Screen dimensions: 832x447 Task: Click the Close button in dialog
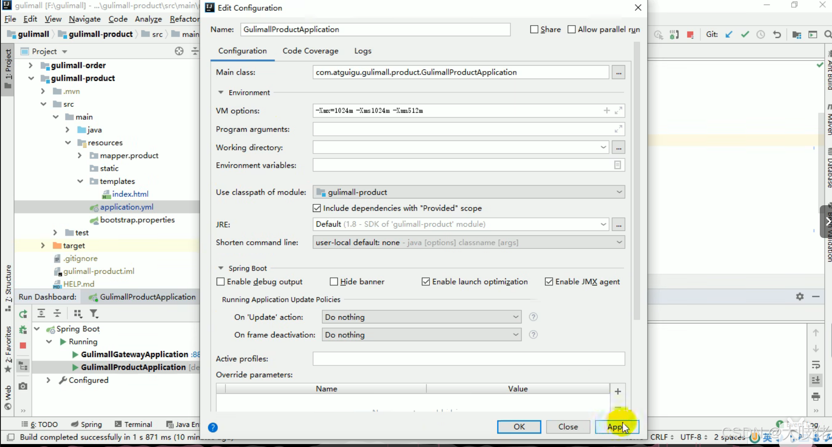tap(568, 427)
